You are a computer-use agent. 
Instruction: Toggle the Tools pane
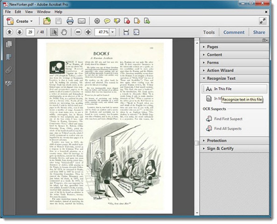click(x=209, y=32)
